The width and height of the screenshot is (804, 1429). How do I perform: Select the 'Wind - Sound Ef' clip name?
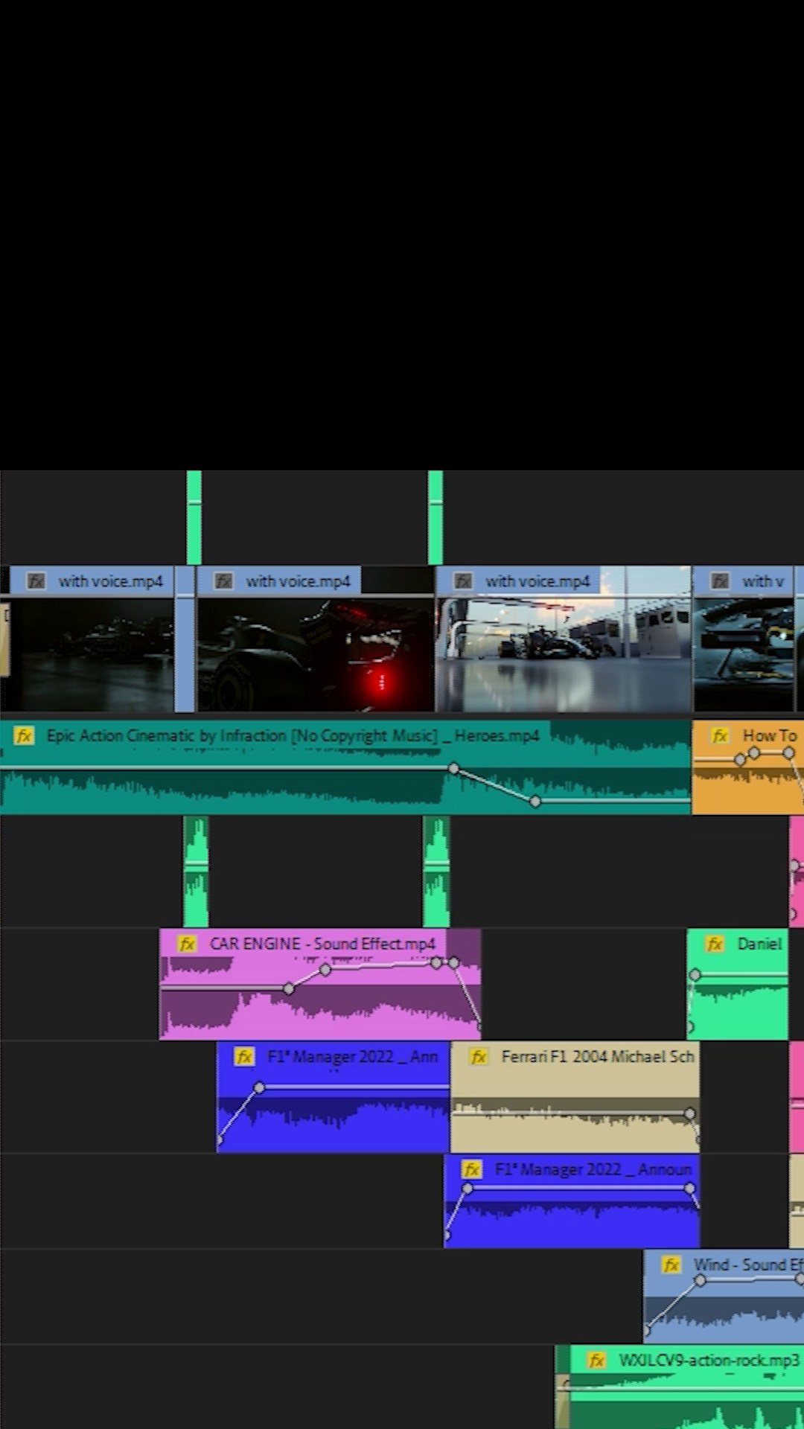click(748, 1265)
